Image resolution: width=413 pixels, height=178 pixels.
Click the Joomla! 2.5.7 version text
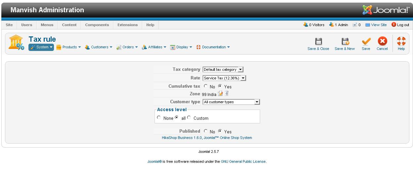point(208,152)
